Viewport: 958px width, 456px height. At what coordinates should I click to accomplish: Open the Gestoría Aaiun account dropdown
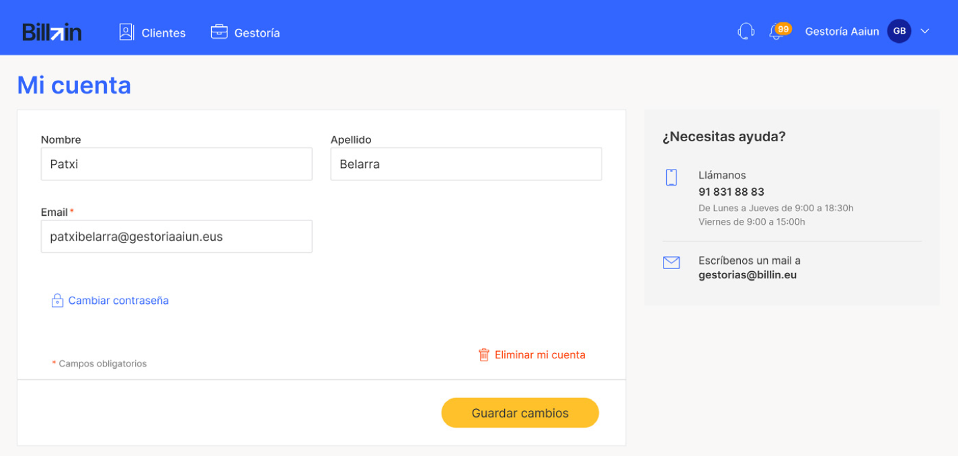867,31
